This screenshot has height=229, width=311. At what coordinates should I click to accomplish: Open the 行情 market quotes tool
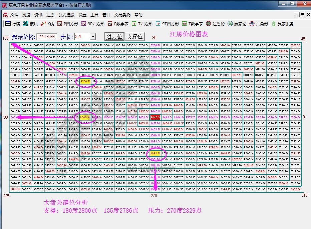point(13,24)
